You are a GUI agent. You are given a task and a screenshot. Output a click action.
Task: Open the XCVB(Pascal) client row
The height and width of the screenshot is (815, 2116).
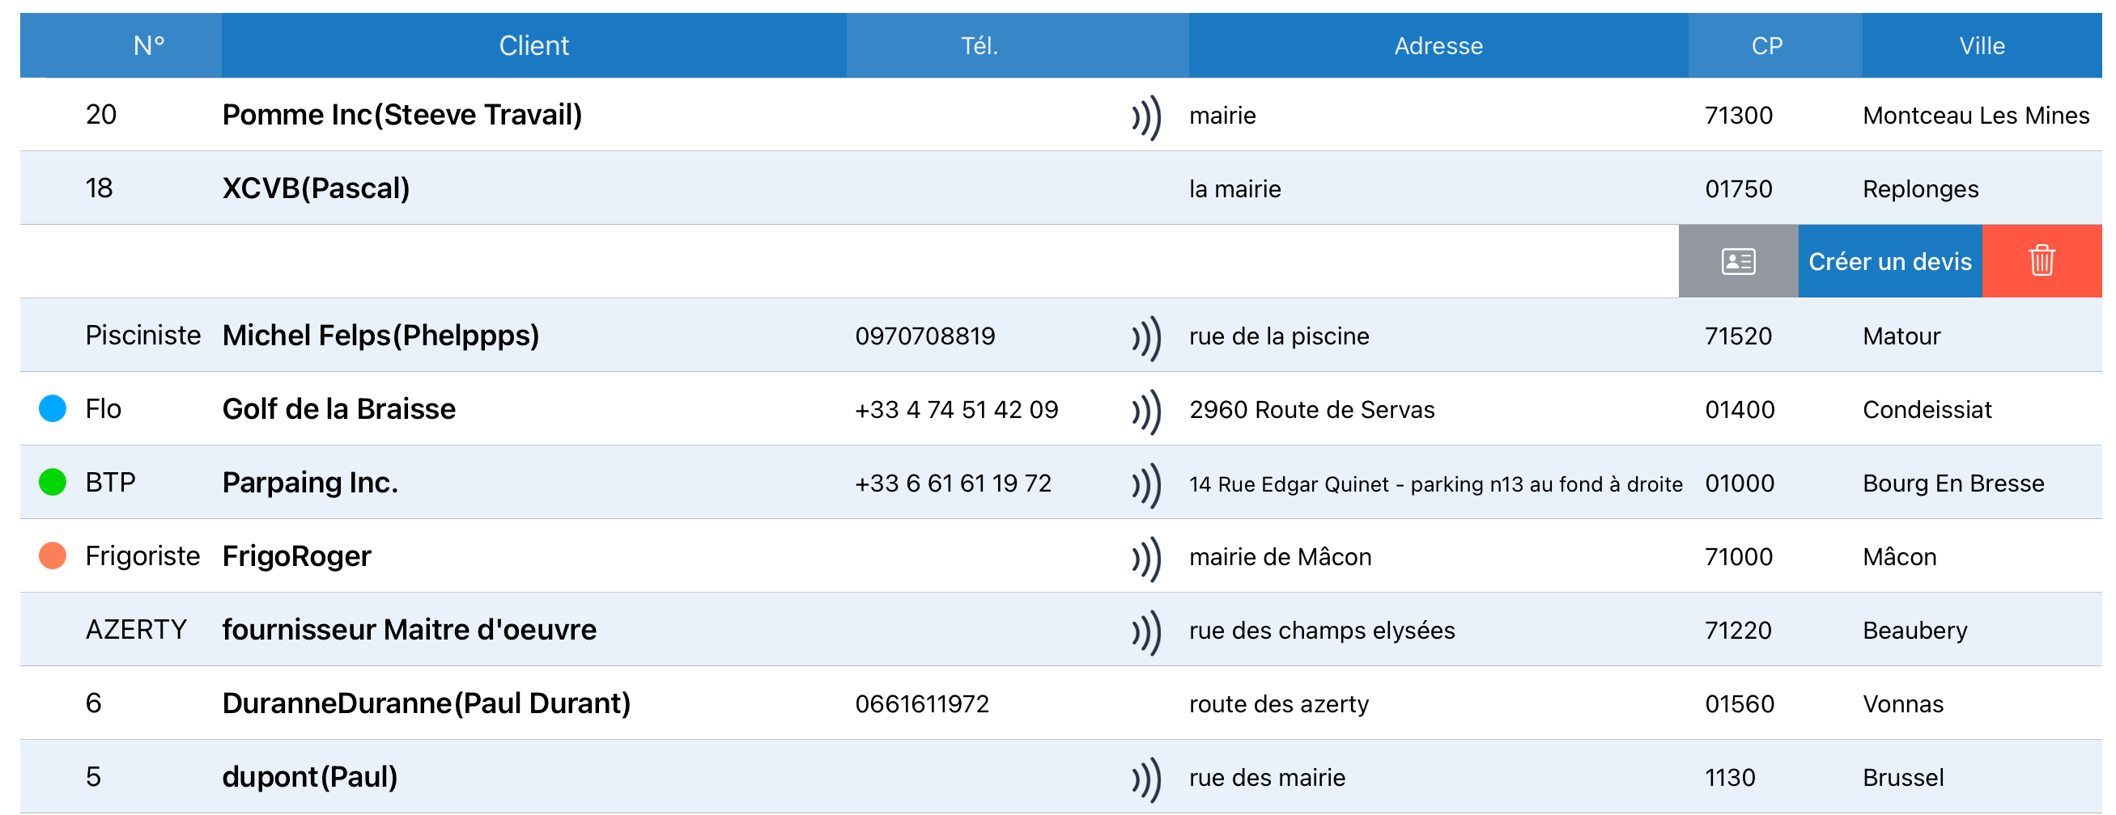[1060, 188]
